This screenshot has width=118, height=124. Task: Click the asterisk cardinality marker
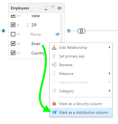(x=3, y=31)
